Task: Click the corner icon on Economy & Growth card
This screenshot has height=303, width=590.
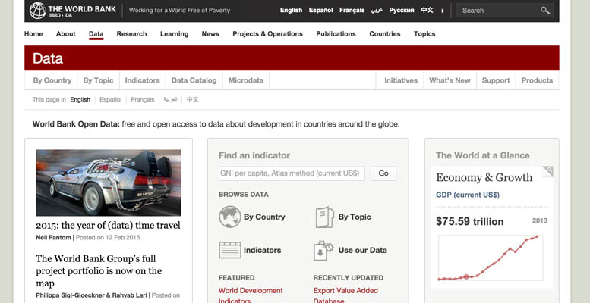Action: [547, 172]
